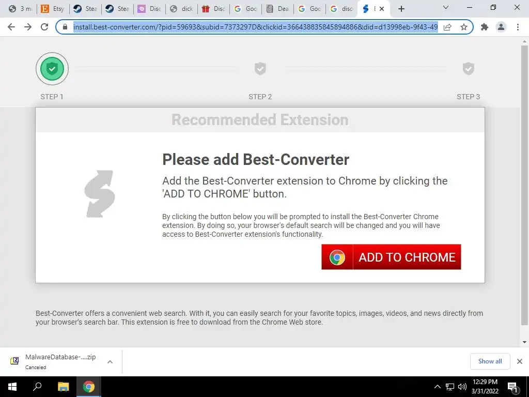529x397 pixels.
Task: Click the scrollbar up arrow
Action: (x=524, y=41)
